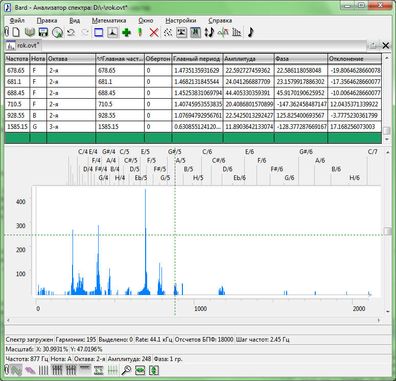Open the Файл menu
This screenshot has height=381, width=396.
point(17,20)
